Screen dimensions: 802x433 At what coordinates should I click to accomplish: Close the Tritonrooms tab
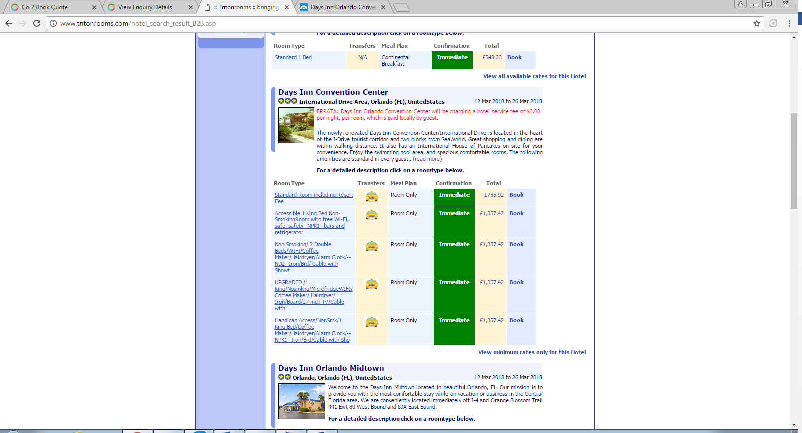(x=287, y=7)
